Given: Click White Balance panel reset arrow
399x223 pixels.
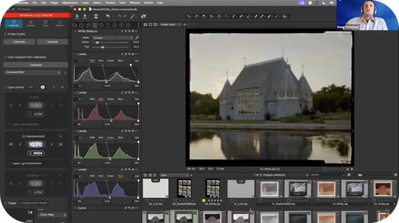Looking at the screenshot, I should (x=130, y=31).
